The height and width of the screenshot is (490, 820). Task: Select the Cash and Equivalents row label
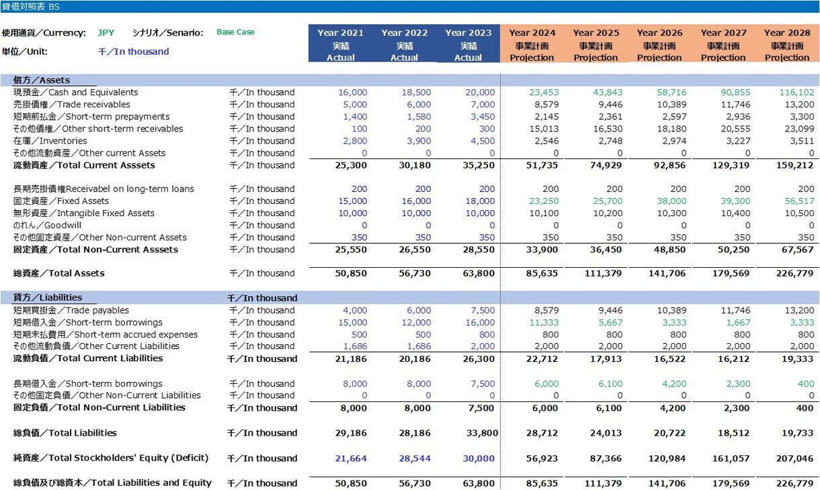76,92
